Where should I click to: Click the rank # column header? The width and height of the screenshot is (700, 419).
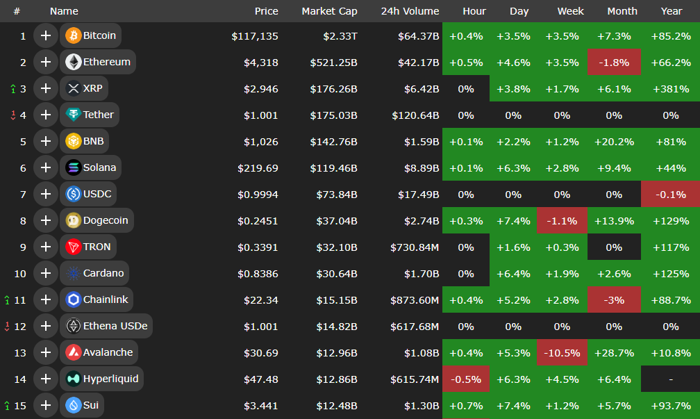(x=17, y=11)
